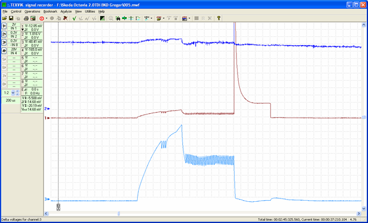
Task: Click channel 2 zero-level marker on waveform
Action: 47,109
